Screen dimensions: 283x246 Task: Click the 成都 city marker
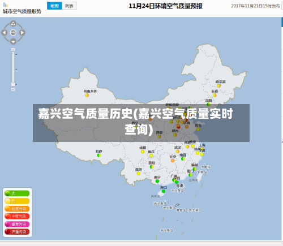pyautogui.click(x=143, y=152)
